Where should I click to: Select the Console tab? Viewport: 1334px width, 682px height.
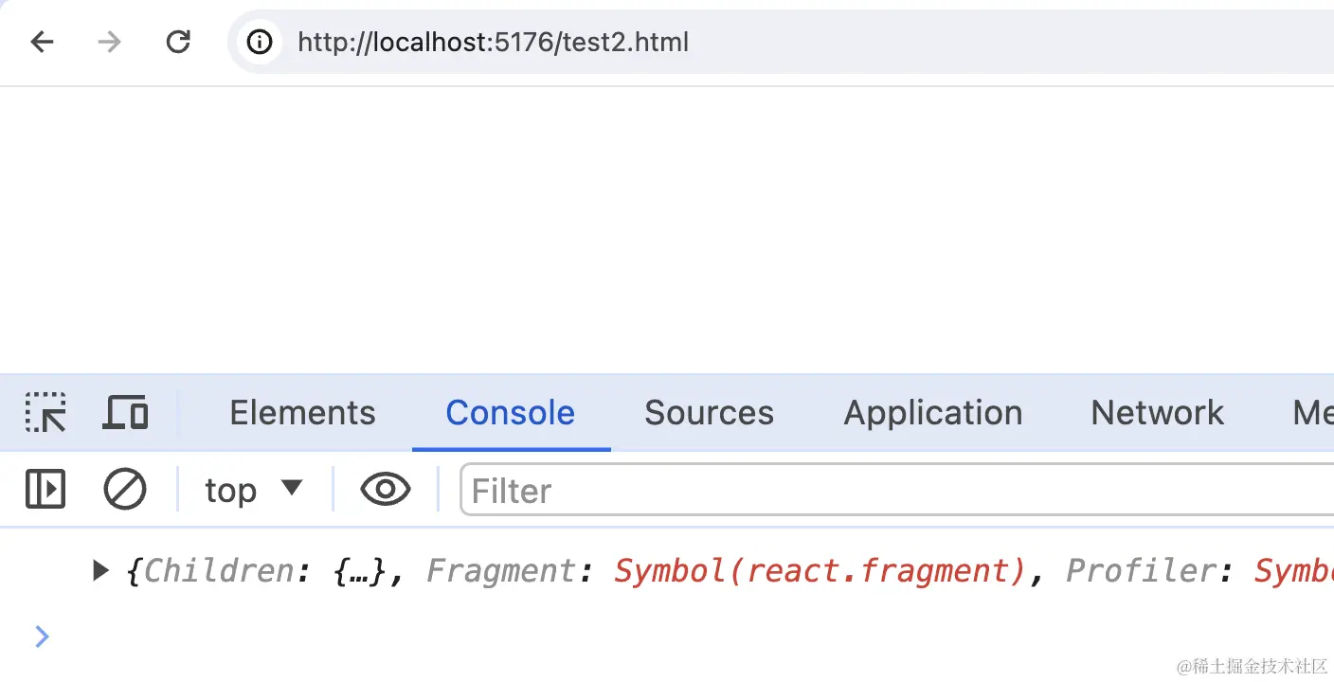coord(510,413)
